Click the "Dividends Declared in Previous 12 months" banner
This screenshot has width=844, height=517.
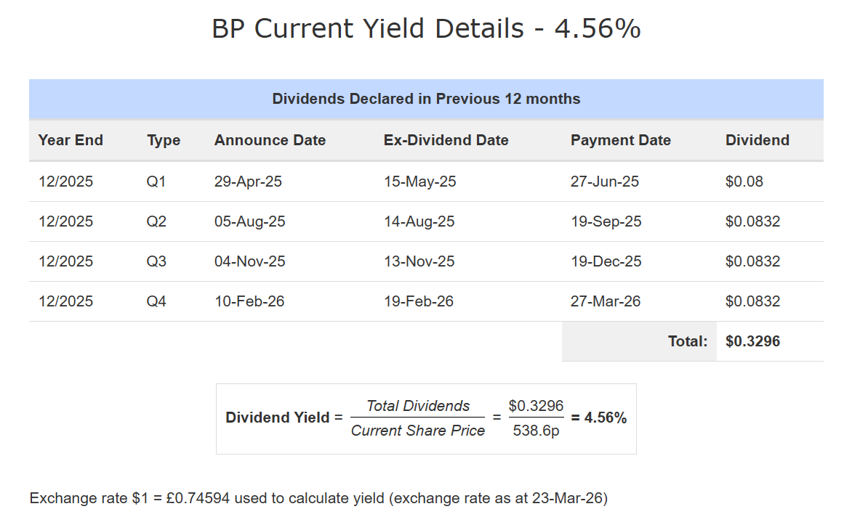tap(426, 99)
